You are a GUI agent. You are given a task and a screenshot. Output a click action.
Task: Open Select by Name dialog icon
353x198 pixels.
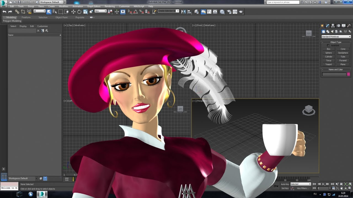click(55, 12)
